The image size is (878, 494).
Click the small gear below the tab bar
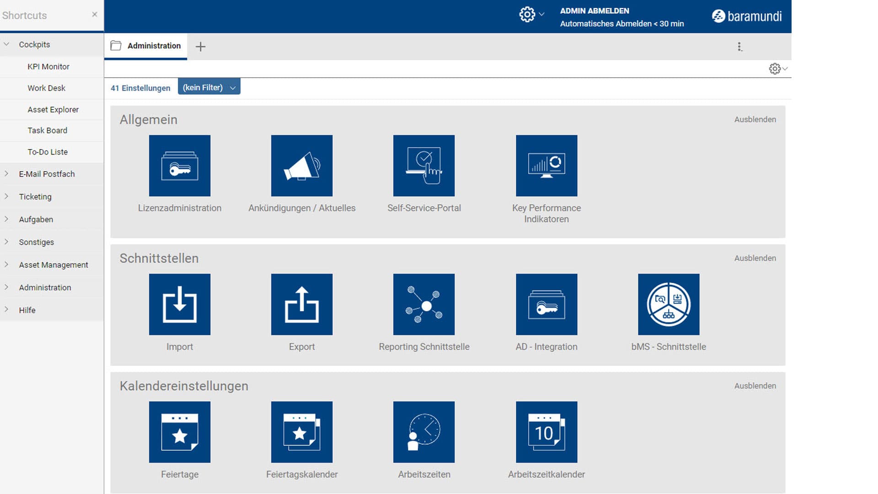[775, 69]
